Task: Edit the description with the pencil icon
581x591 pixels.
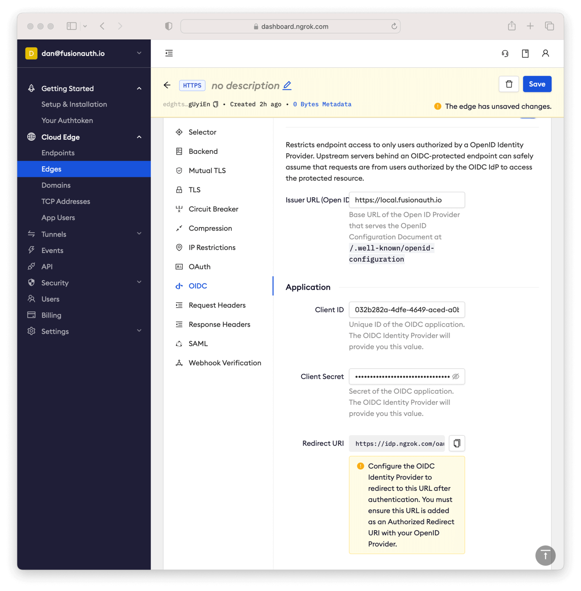Action: pos(287,86)
